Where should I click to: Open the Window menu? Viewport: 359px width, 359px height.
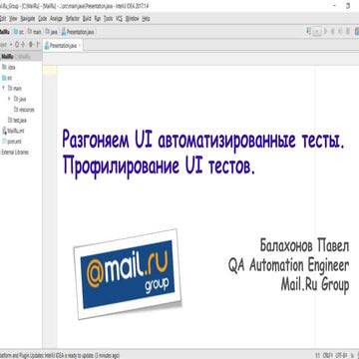coord(133,19)
